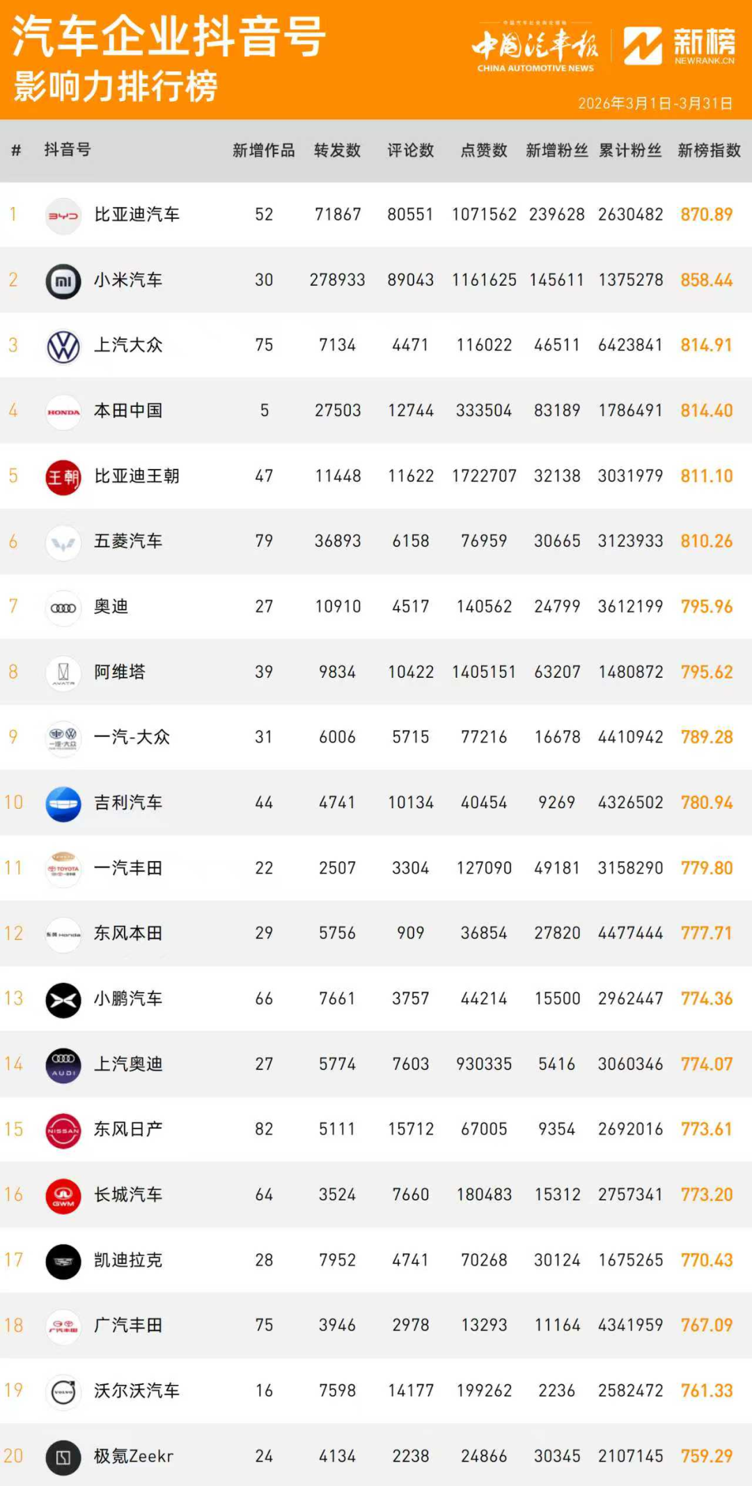Click the BYD logo icon
752x1486 pixels.
point(63,215)
